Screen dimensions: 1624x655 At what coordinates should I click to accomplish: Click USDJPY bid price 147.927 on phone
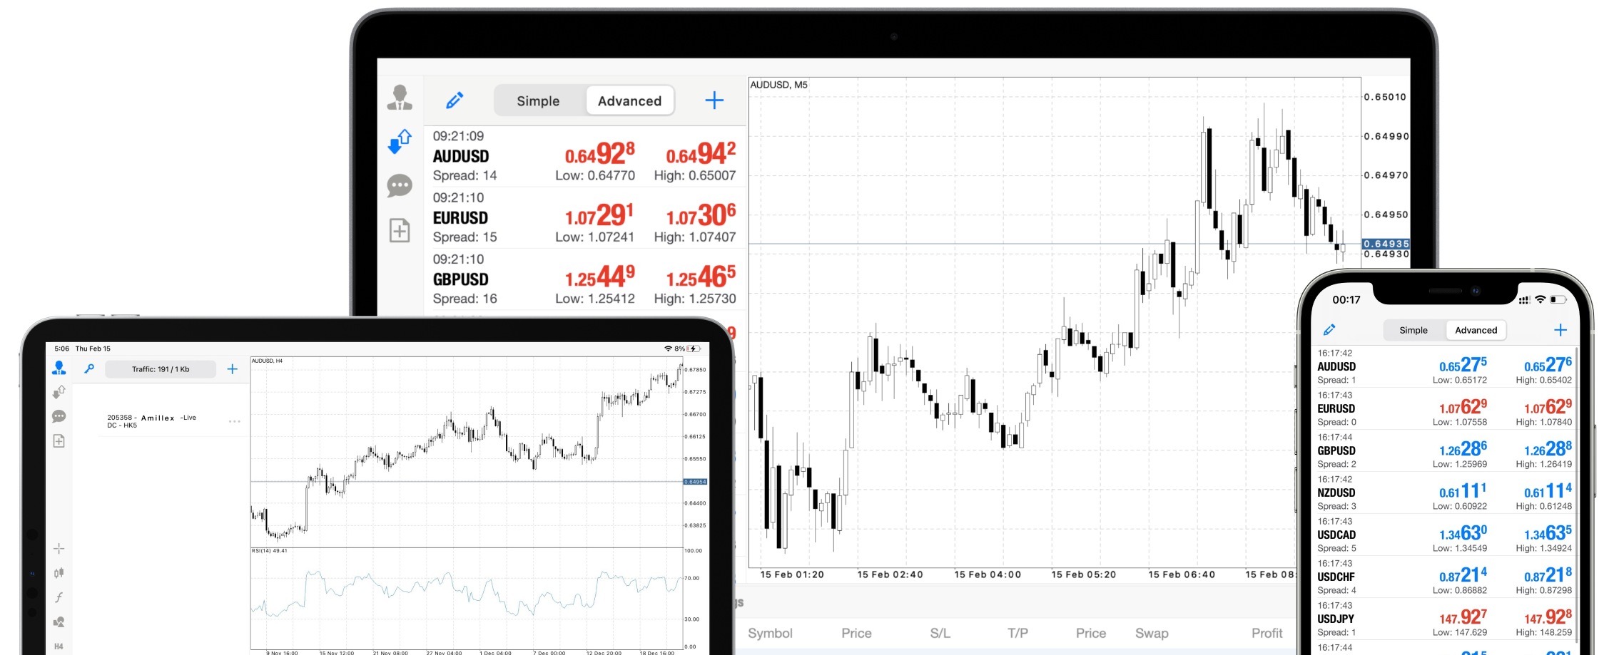point(1463,617)
